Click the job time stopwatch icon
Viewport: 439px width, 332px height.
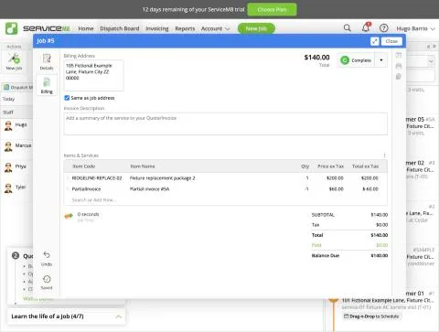coord(69,216)
